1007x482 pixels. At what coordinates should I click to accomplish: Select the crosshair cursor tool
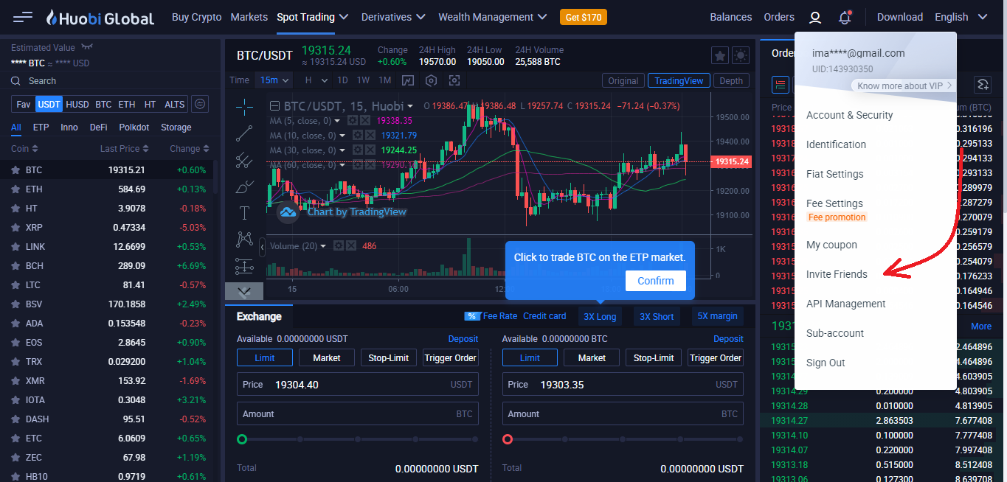[x=244, y=108]
